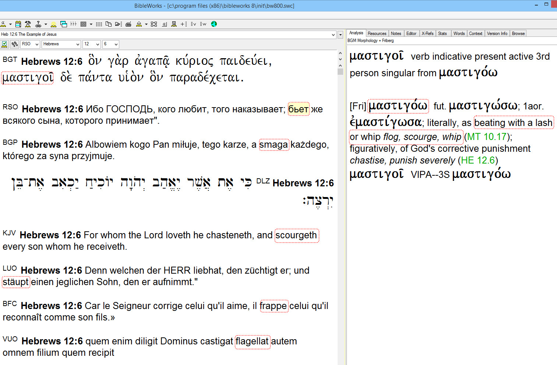This screenshot has height=365, width=557.
Task: Switch to the X-Refs tab
Action: point(427,34)
